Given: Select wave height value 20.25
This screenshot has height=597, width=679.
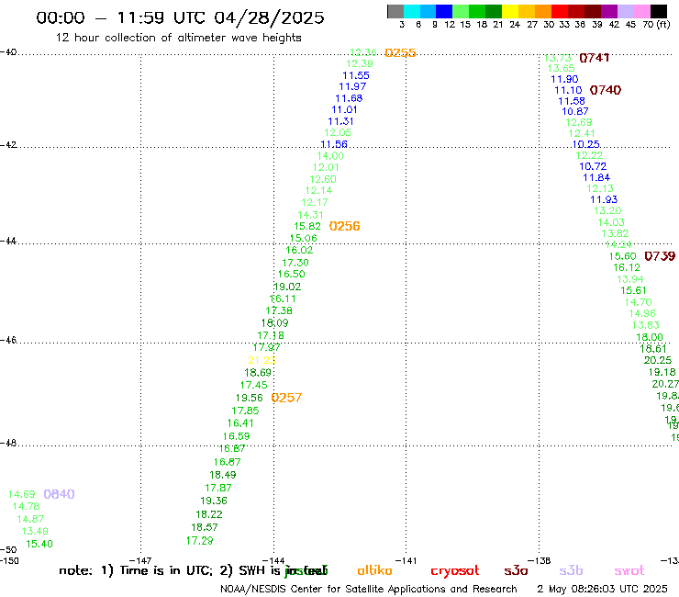Looking at the screenshot, I should pos(658,360).
